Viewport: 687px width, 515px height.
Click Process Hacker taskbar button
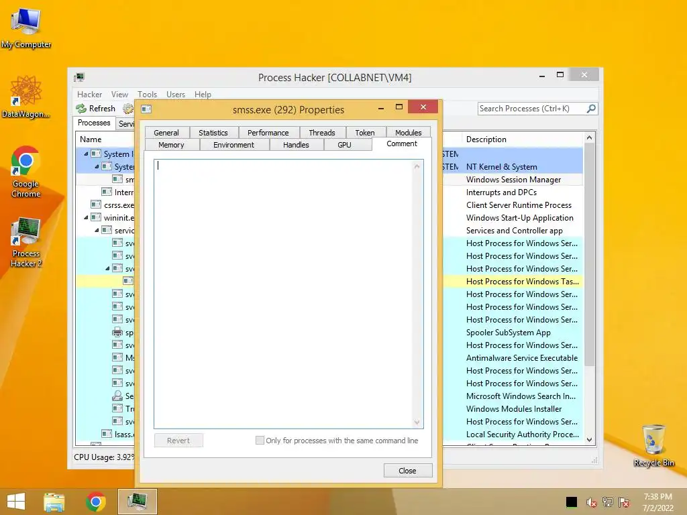click(137, 502)
